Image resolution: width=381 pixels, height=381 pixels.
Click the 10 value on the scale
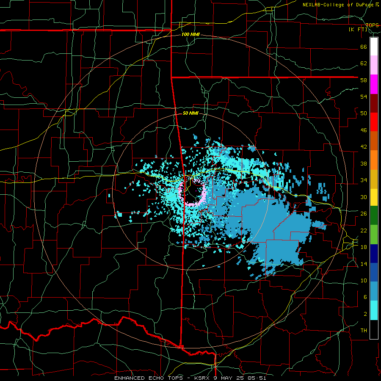(x=364, y=281)
